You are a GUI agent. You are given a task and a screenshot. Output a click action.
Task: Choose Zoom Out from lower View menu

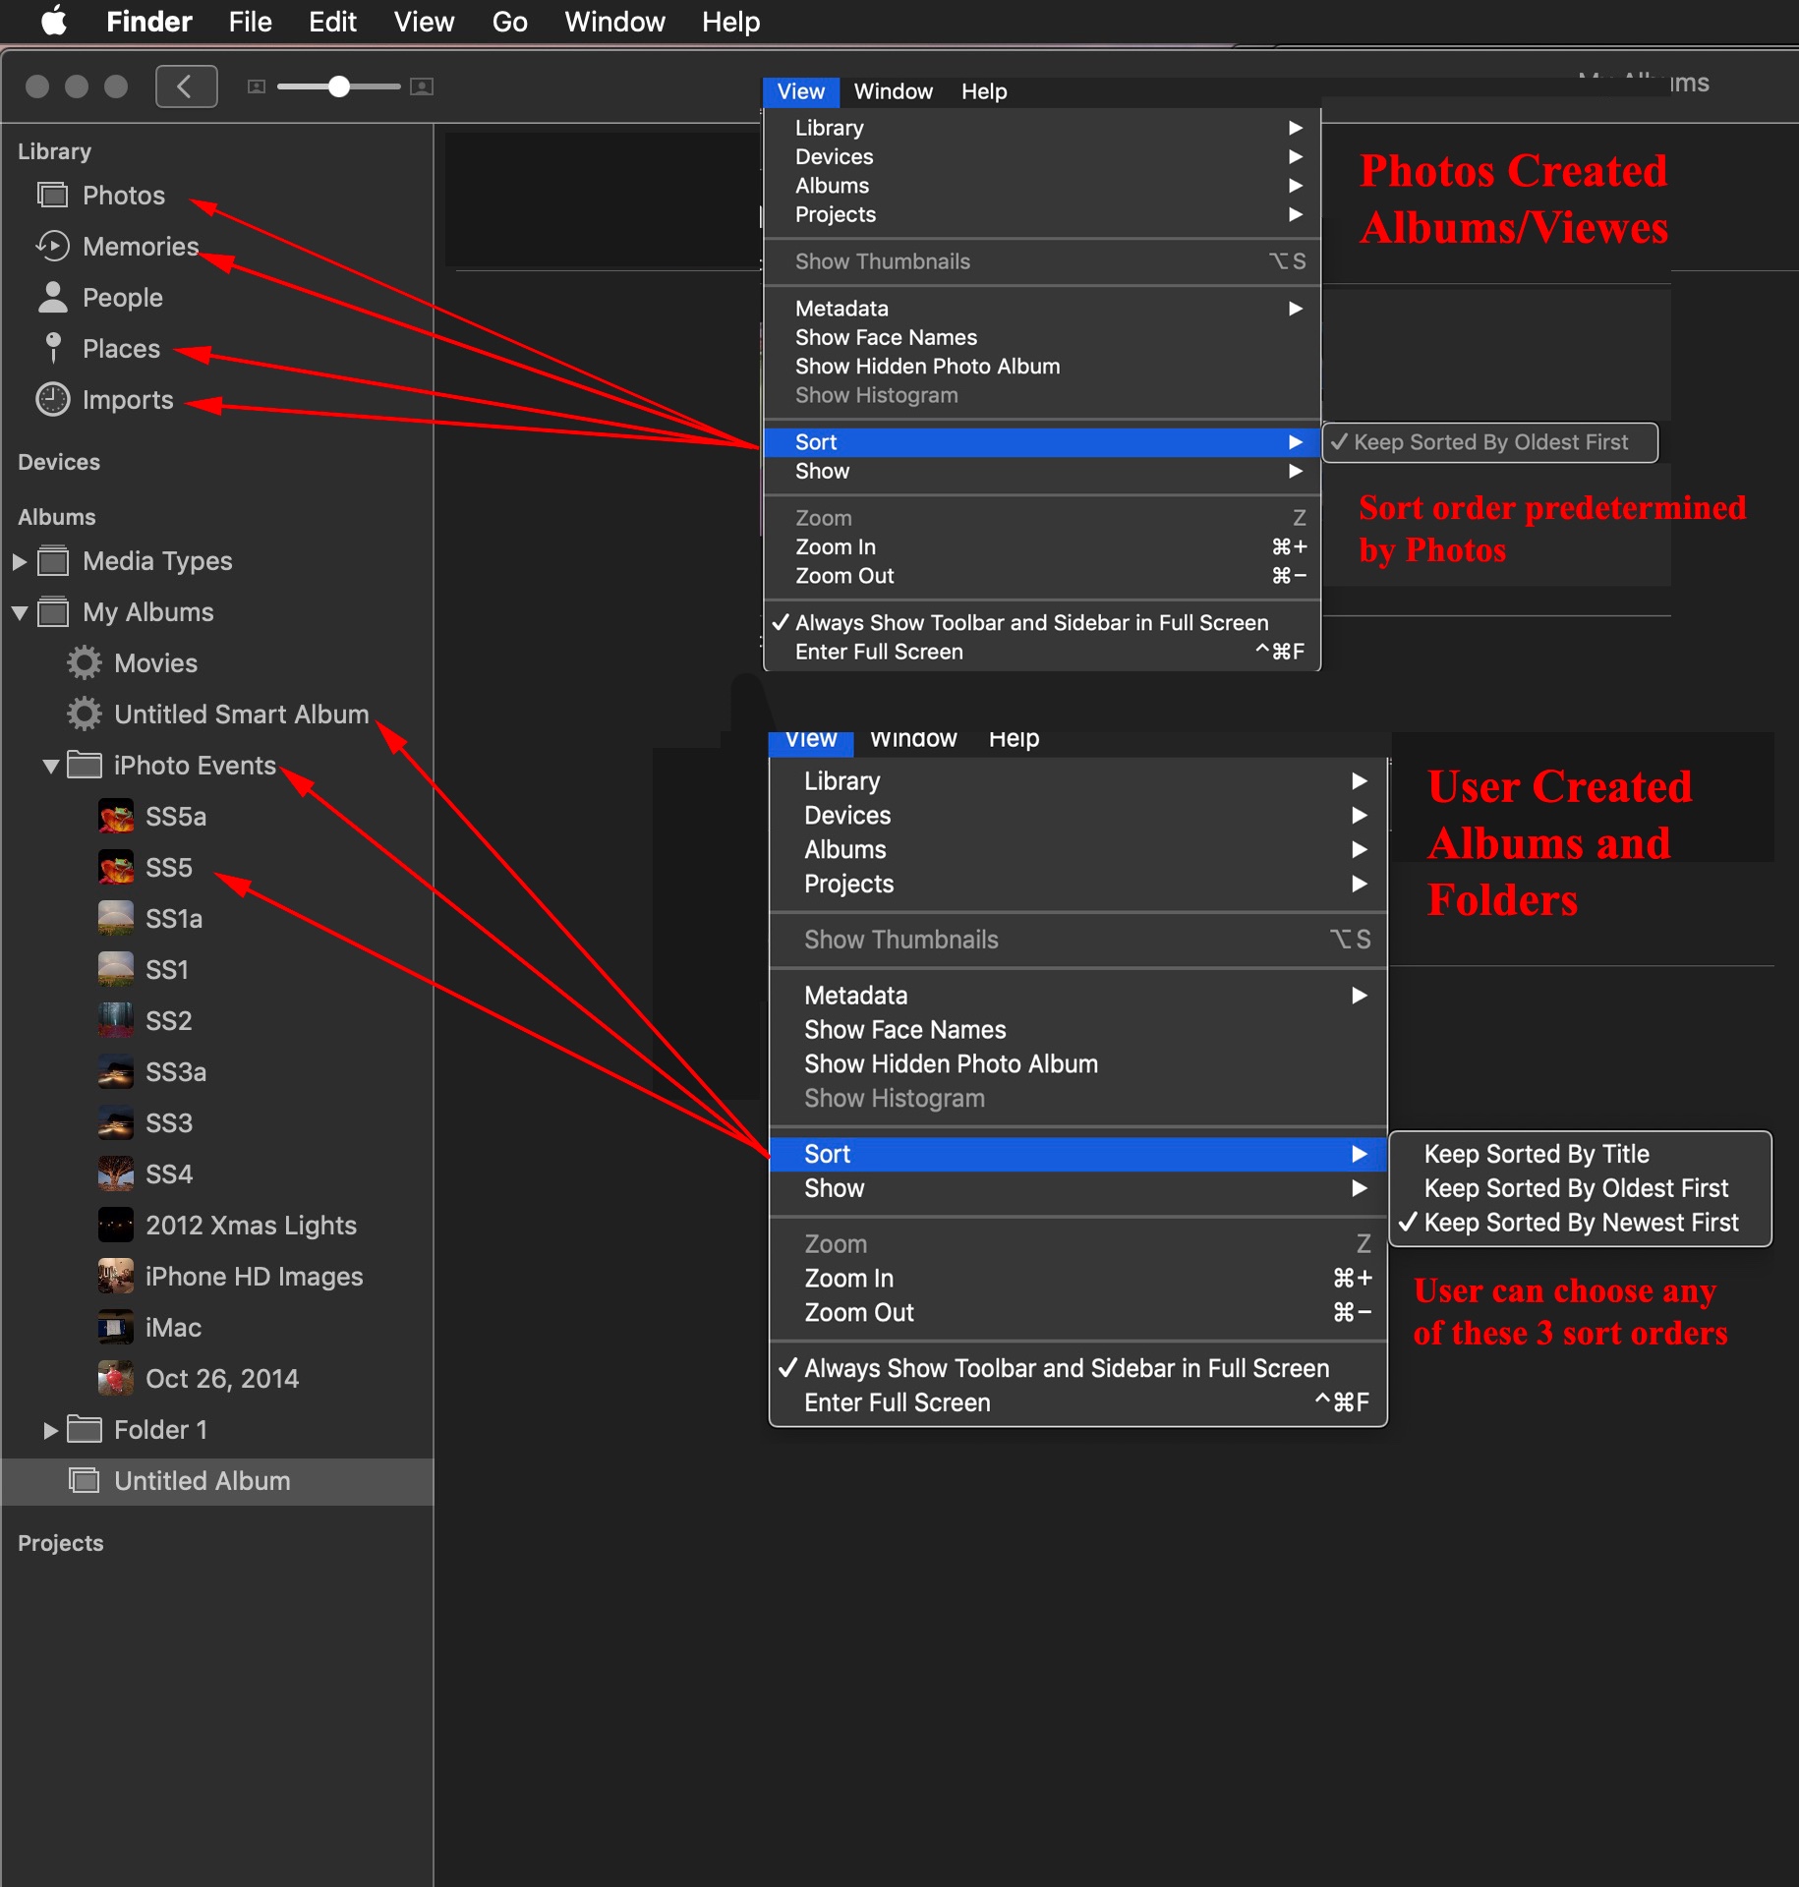1078,1312
